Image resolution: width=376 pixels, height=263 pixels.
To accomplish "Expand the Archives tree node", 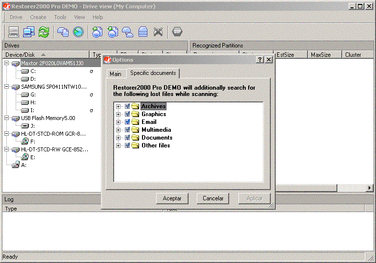I will click(x=118, y=106).
